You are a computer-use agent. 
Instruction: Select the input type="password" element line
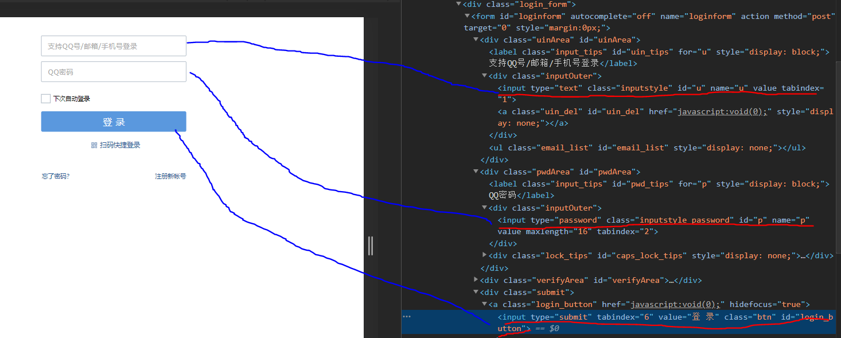click(653, 226)
